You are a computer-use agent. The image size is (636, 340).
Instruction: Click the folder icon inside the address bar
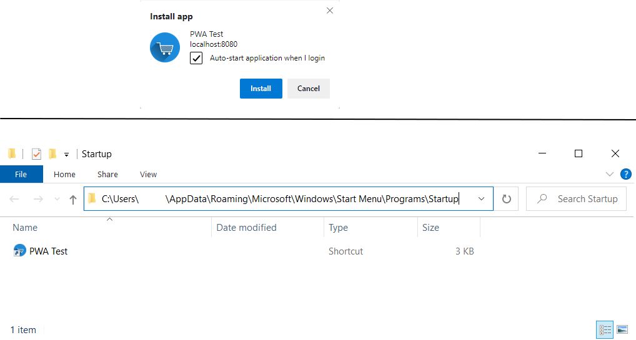pos(92,198)
